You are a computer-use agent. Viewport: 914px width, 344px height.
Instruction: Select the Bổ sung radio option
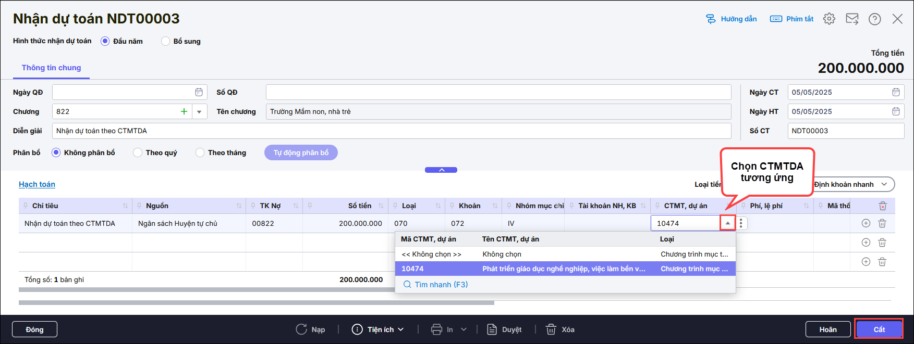[165, 41]
